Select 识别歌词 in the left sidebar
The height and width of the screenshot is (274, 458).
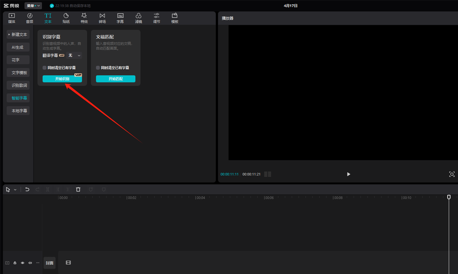[x=18, y=85]
